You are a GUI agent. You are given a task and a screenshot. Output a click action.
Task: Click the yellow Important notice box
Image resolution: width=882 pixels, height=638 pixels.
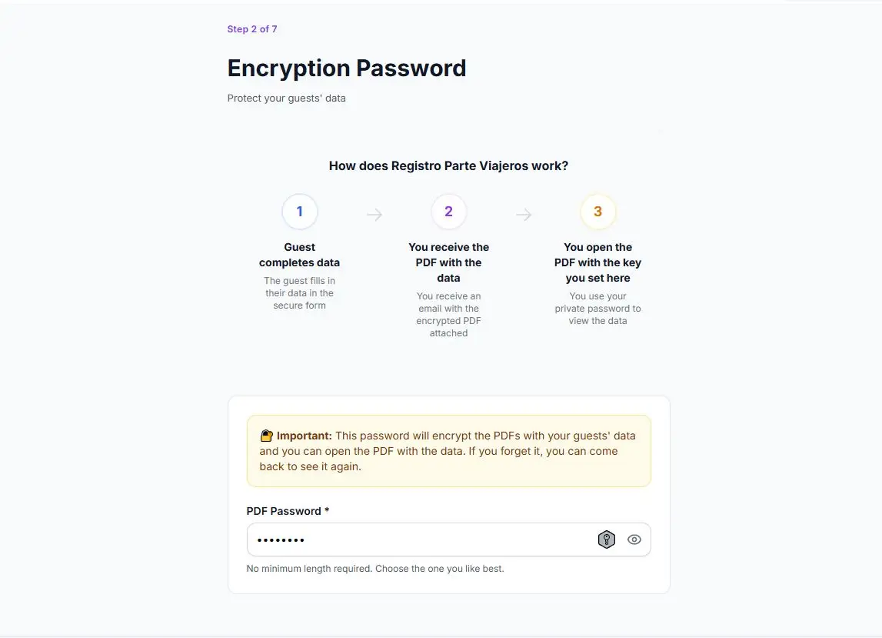click(x=448, y=451)
